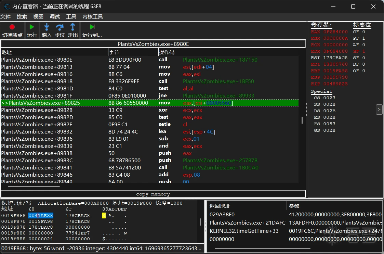
Task: Select hex value 77941EF7 in memory dump
Action: [78, 233]
